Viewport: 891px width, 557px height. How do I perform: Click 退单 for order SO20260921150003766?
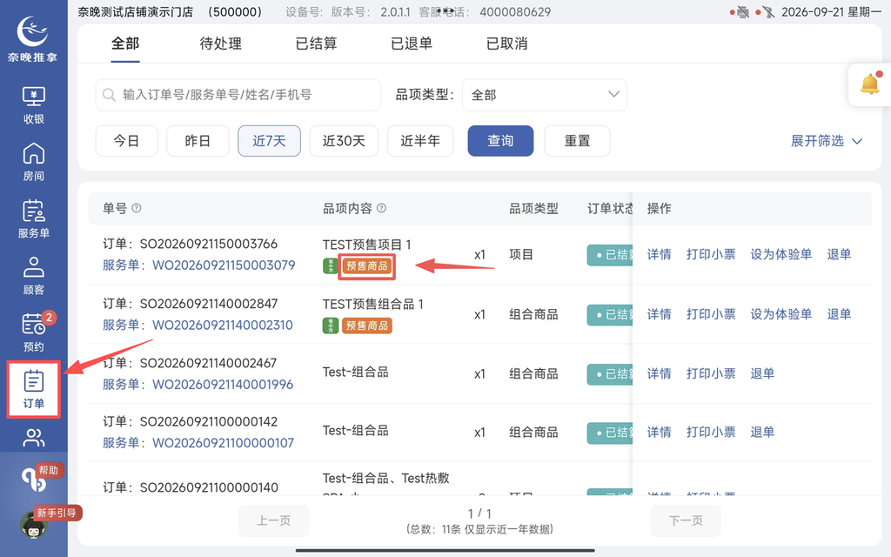coord(839,255)
